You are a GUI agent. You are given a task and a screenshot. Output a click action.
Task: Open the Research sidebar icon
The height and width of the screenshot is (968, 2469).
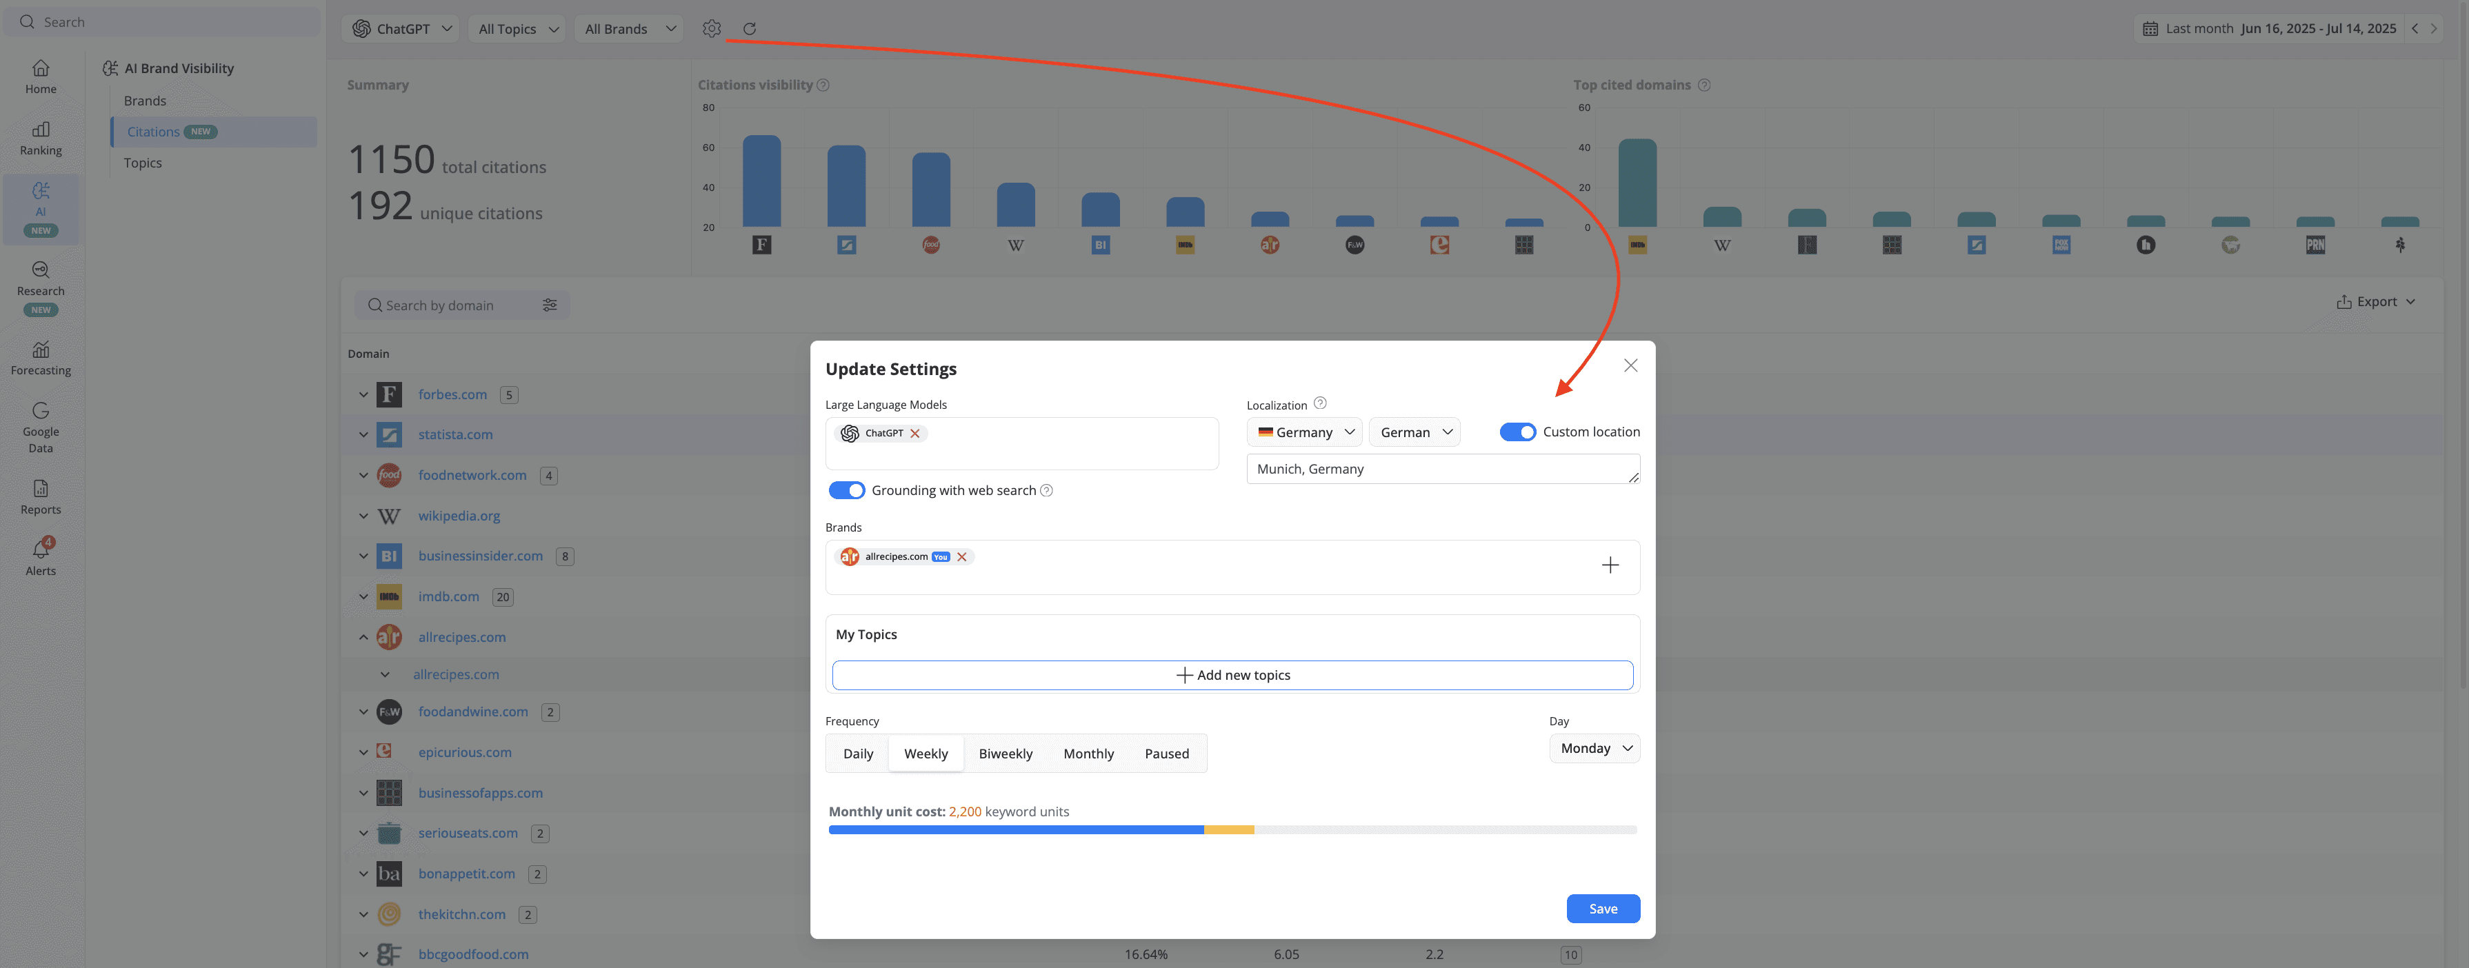[40, 288]
